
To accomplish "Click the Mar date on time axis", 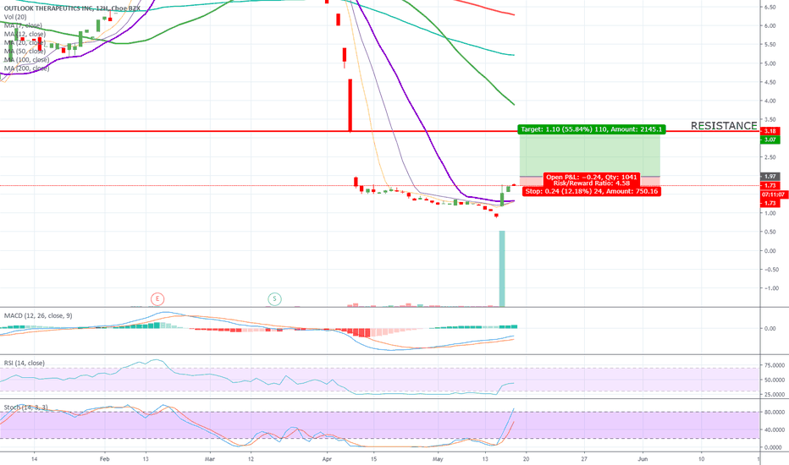I will [x=210, y=459].
